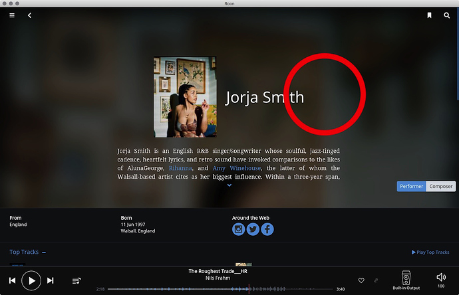Skip to the previous track
Viewport: 459px width, 295px height.
tap(12, 280)
